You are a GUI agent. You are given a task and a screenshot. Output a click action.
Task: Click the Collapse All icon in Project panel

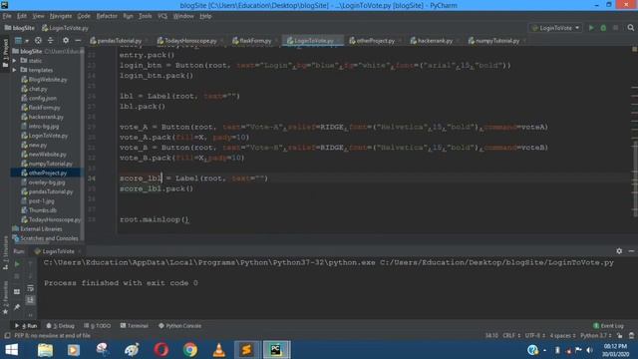(51, 40)
